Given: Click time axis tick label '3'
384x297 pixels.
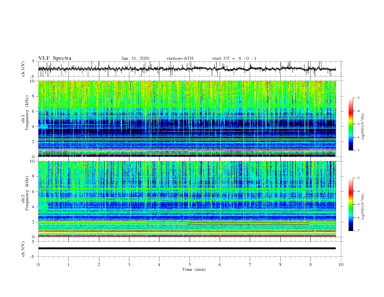Looking at the screenshot, I should click(129, 264).
